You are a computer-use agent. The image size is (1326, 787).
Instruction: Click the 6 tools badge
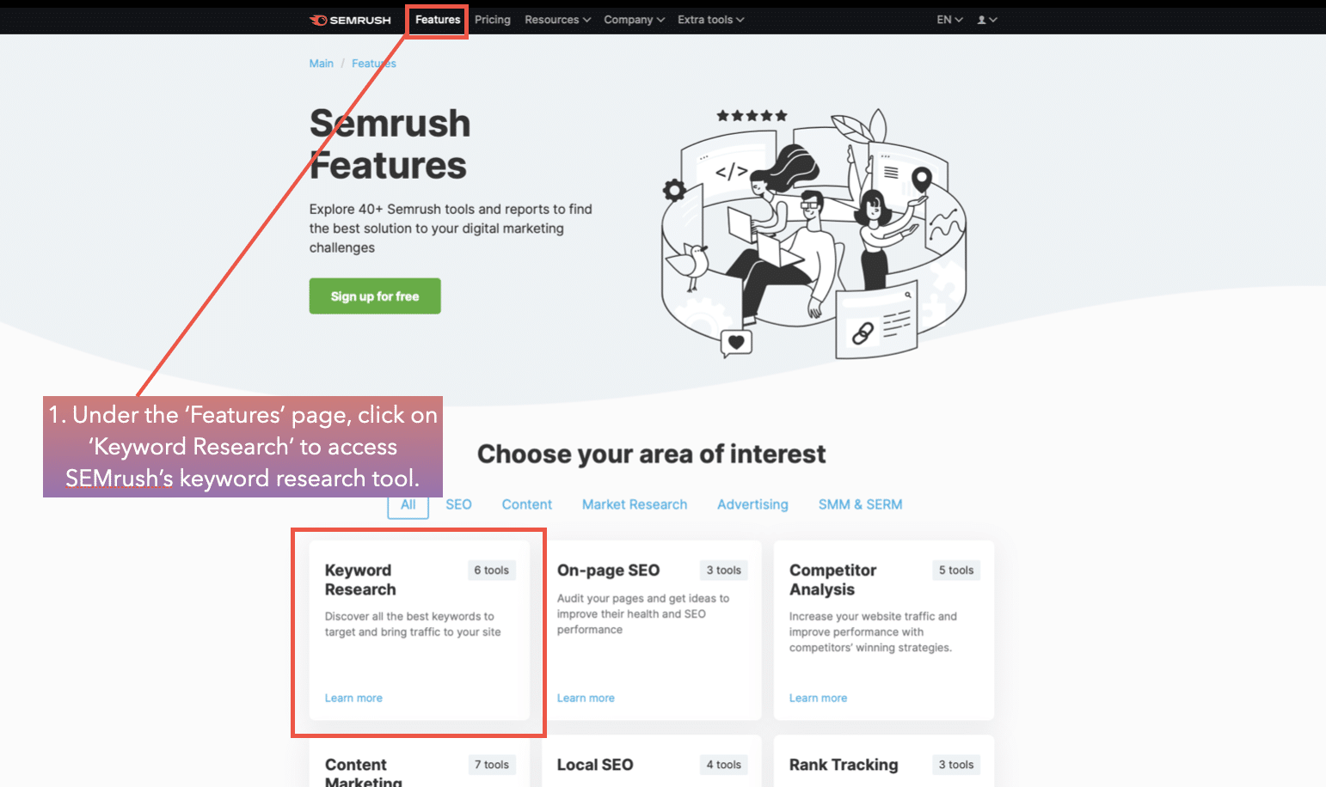pos(492,570)
